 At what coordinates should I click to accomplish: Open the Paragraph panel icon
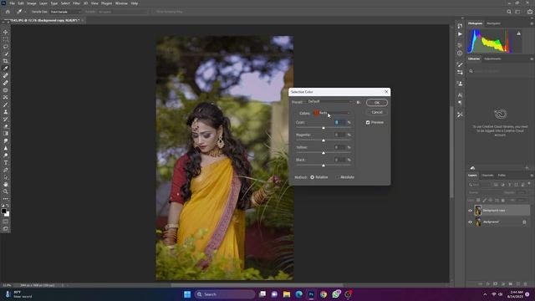[x=460, y=102]
